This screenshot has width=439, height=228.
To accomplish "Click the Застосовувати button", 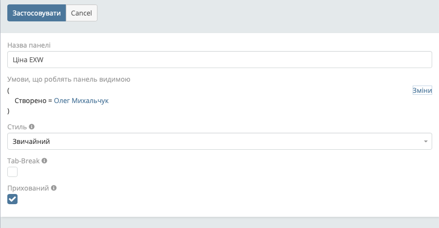I will point(37,13).
